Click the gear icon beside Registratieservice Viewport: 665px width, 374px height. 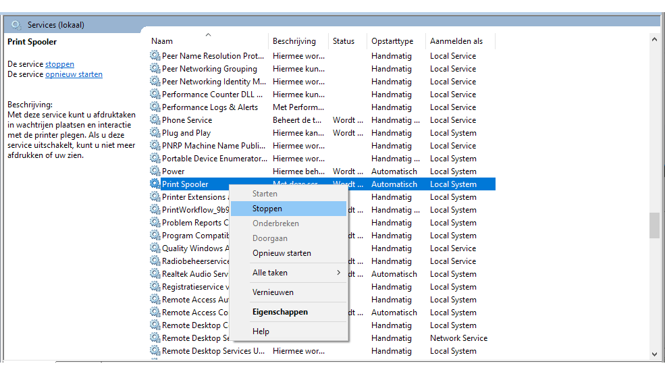155,286
